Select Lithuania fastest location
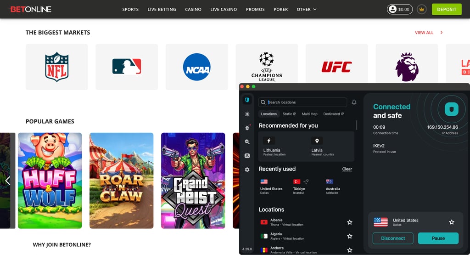Screen dimensions: 470x255 (x=282, y=147)
